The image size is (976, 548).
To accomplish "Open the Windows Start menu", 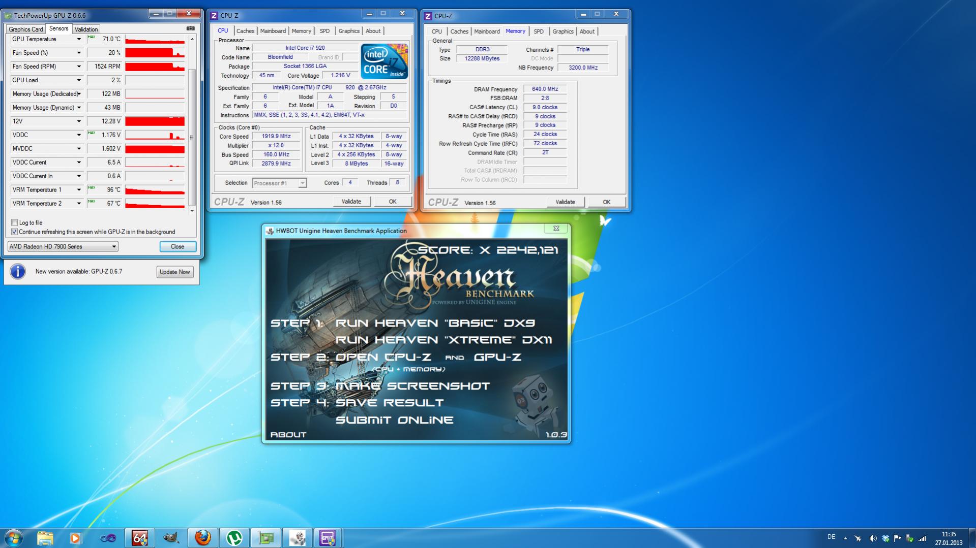I will [x=13, y=538].
